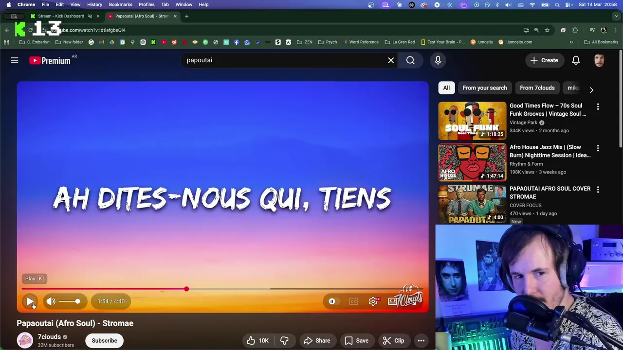
Task: Open the tab search dropdown arrow
Action: pos(616,16)
